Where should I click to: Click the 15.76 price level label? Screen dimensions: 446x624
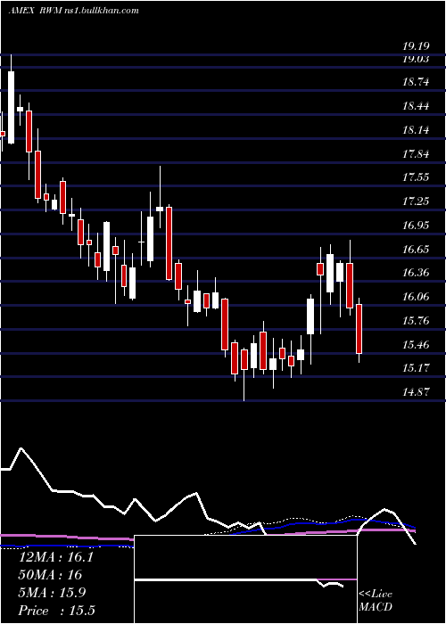coord(416,321)
